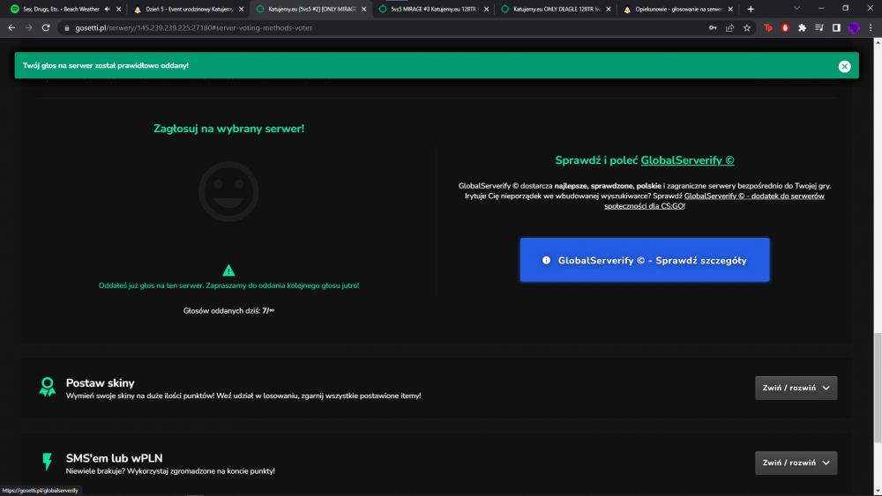Click the page vertical scrollbar thumb
The width and height of the screenshot is (882, 496).
878,388
